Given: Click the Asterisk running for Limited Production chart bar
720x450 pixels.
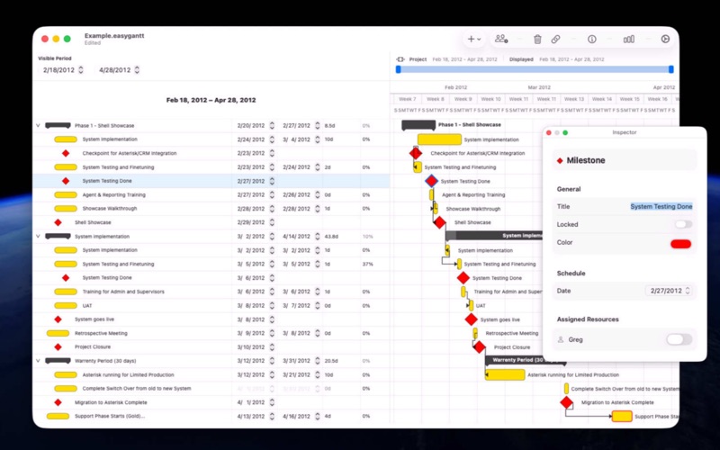Looking at the screenshot, I should [x=505, y=374].
